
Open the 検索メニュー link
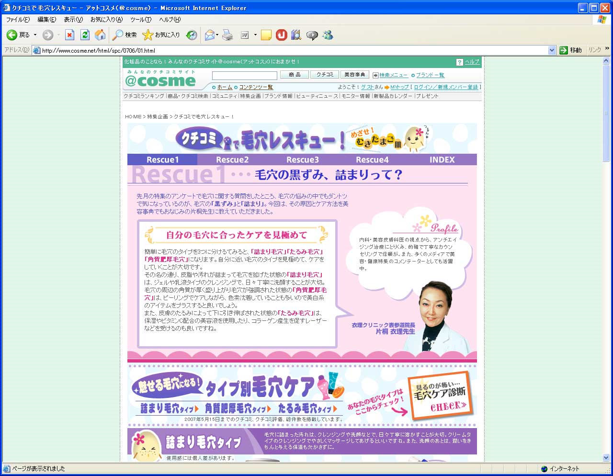click(x=394, y=75)
